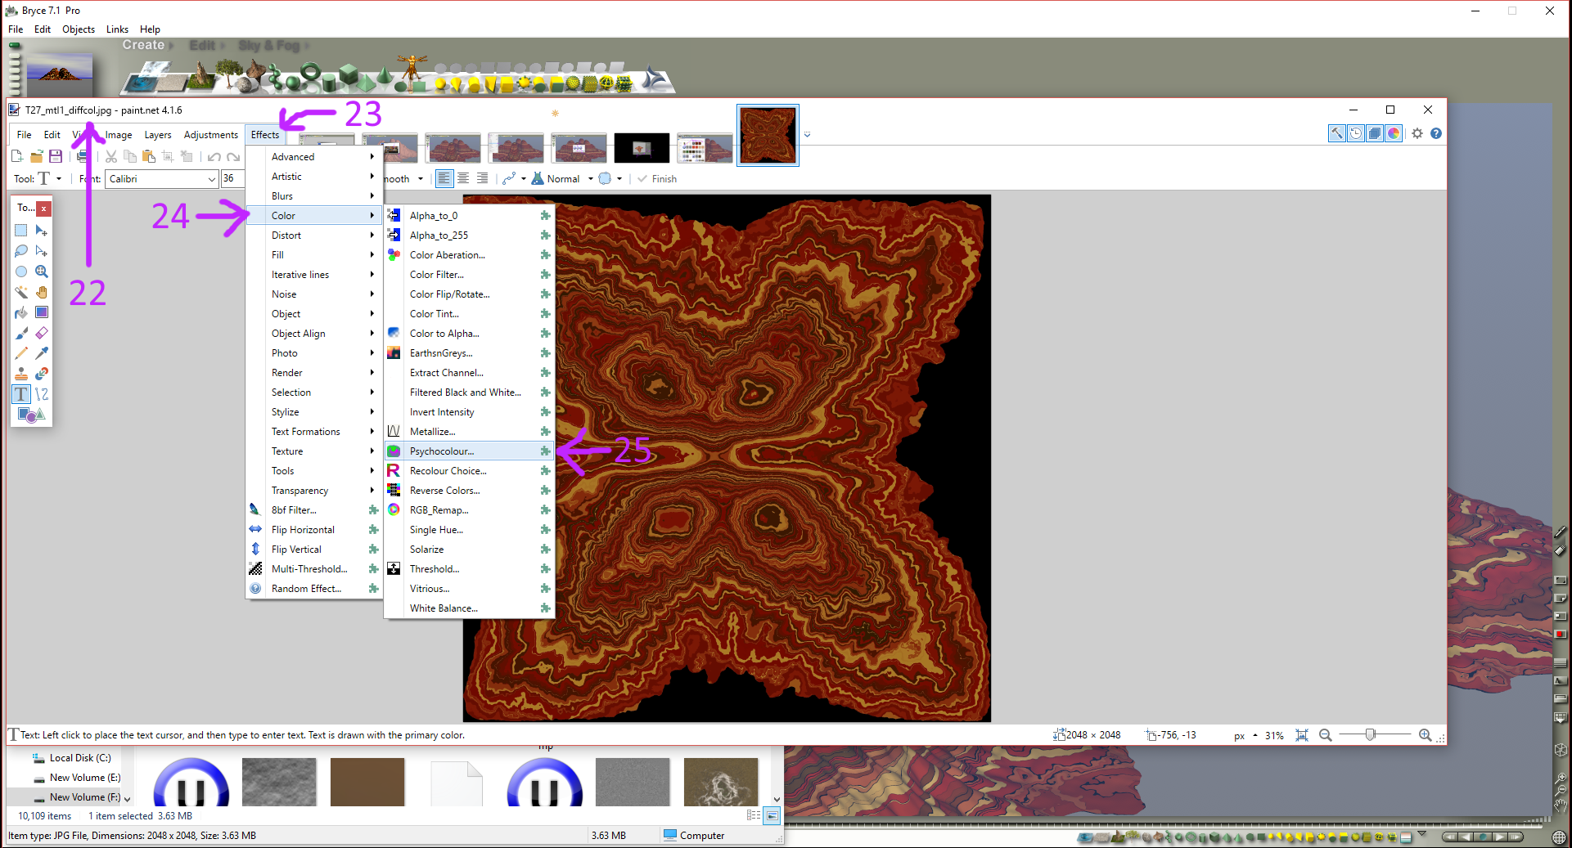1572x848 pixels.
Task: Expand the Render effects submenu
Action: pos(315,373)
